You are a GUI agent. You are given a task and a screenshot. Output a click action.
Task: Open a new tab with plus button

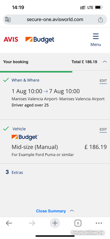click(55, 223)
